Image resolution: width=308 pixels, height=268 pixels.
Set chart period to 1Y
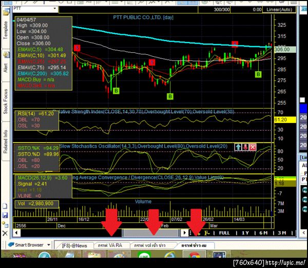[245, 233]
